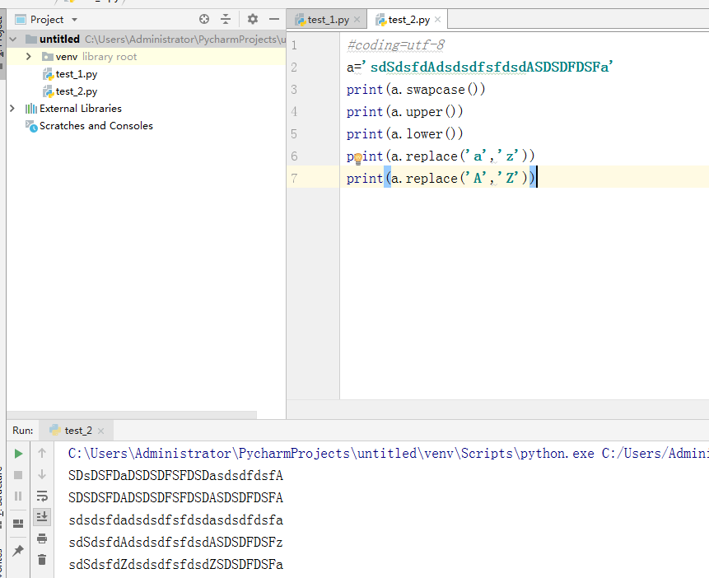Close the test_2.py editor tab

coord(437,21)
